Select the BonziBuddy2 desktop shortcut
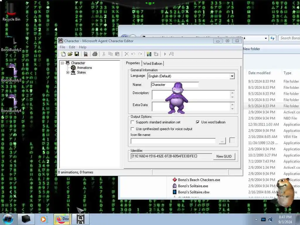300x225 pixels. pyautogui.click(x=11, y=44)
